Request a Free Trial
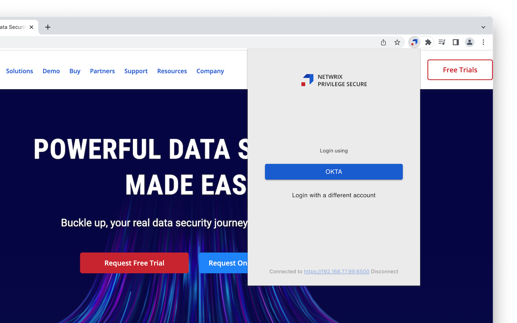The image size is (517, 323). [134, 263]
